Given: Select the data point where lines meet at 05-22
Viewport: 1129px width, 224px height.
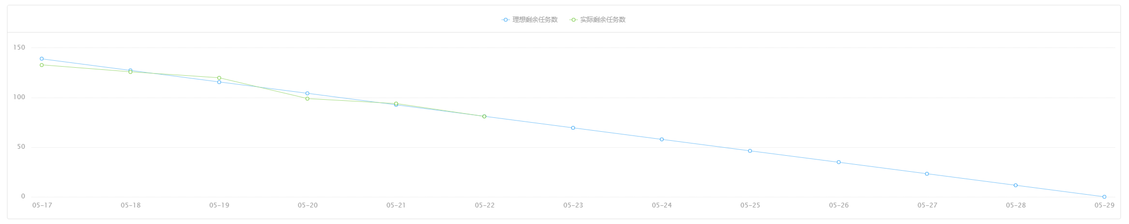Looking at the screenshot, I should [484, 116].
